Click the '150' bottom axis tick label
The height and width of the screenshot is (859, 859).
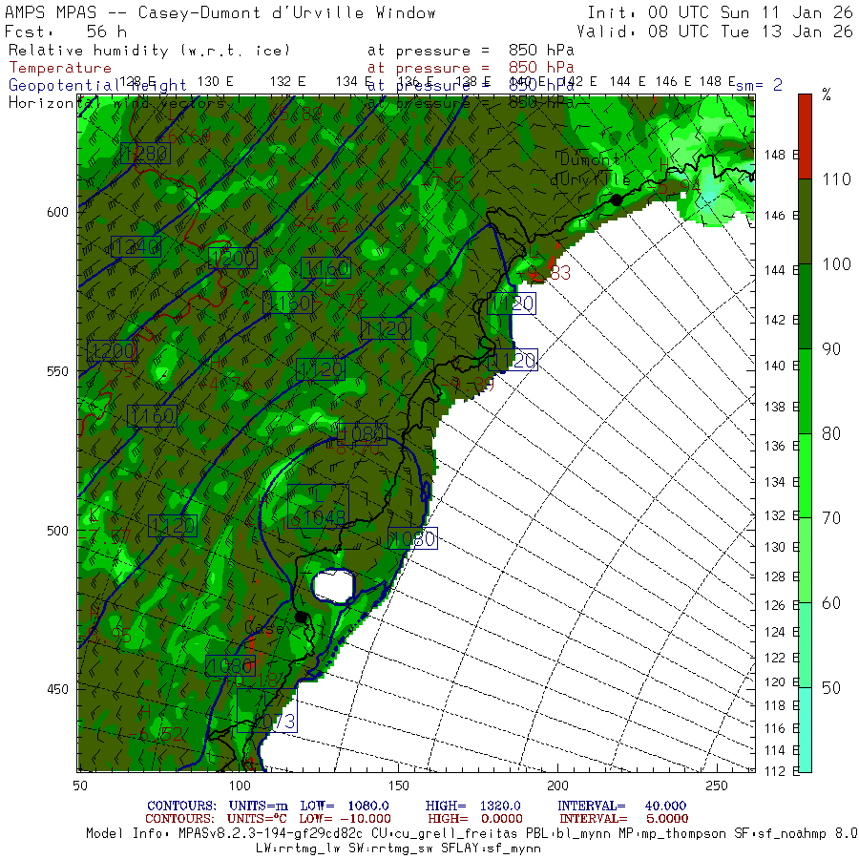tap(399, 786)
